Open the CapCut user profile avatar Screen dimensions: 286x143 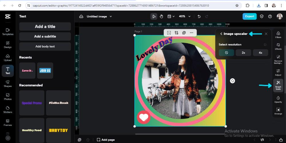pos(280,16)
